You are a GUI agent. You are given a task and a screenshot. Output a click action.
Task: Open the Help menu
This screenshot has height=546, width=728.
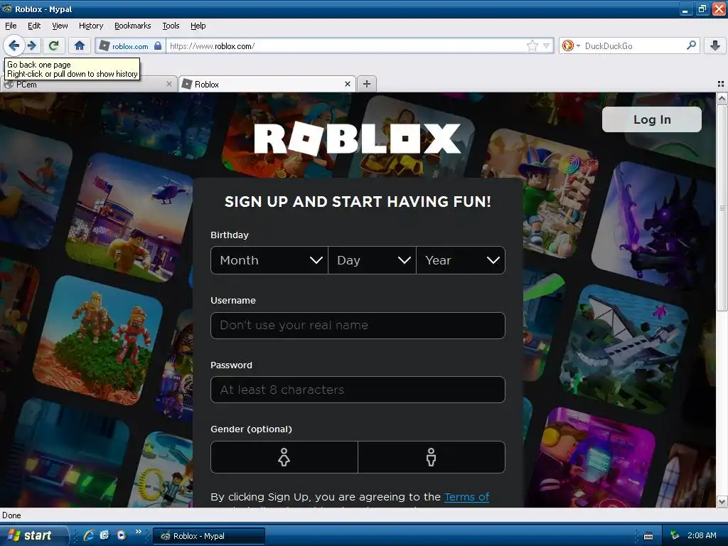198,26
